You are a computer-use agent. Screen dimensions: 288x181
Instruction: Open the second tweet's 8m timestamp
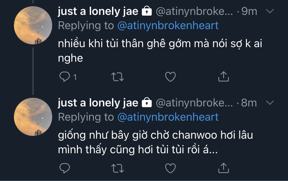249,103
